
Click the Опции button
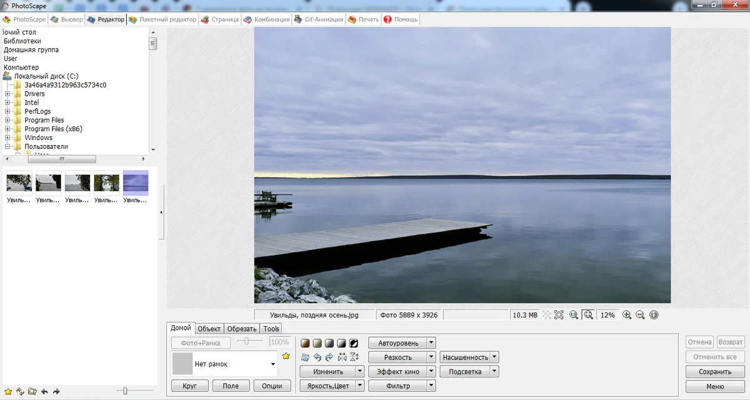coord(272,386)
